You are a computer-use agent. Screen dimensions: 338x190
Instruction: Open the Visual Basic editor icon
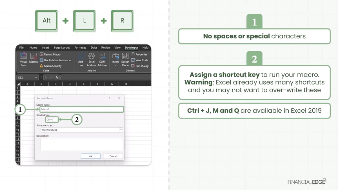(x=24, y=60)
